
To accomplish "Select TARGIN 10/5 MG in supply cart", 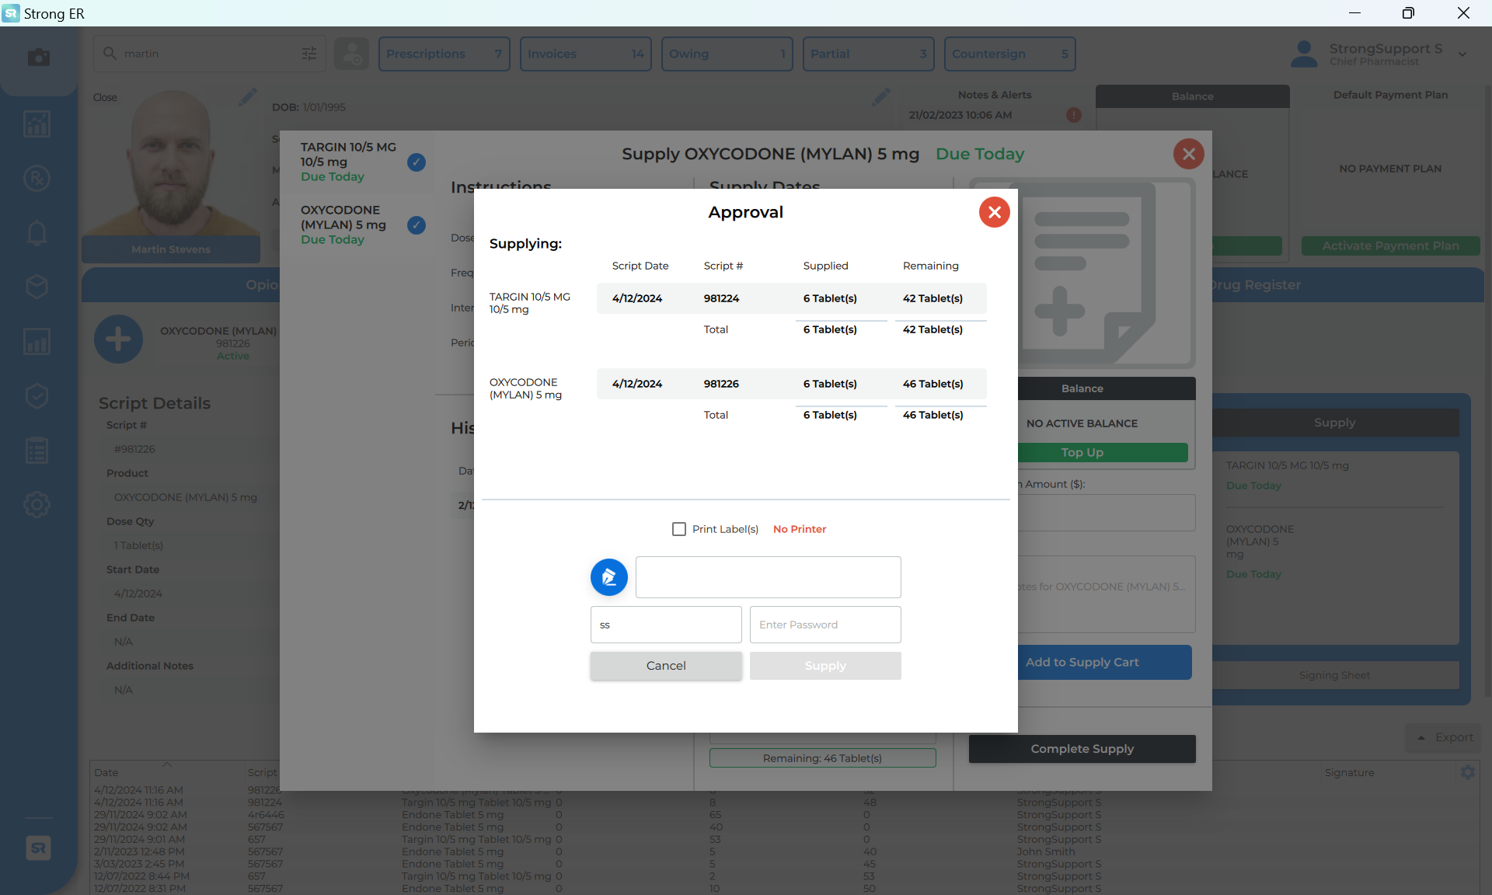I will click(1287, 465).
